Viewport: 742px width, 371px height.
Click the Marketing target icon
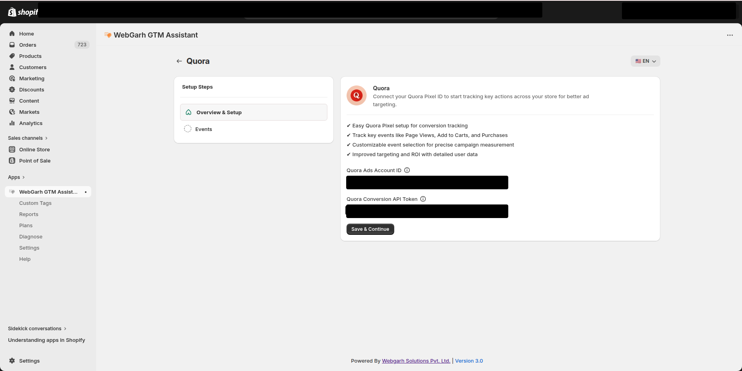pos(12,78)
